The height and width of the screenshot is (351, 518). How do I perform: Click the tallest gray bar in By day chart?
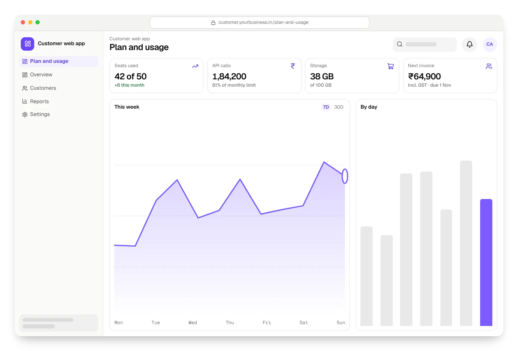466,243
